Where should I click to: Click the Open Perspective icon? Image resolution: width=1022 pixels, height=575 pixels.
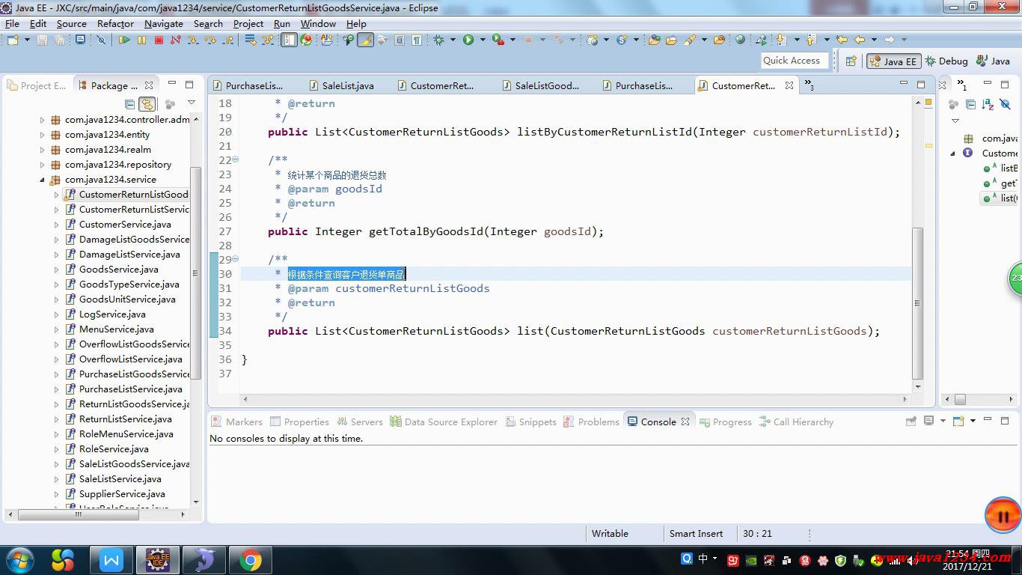(851, 61)
